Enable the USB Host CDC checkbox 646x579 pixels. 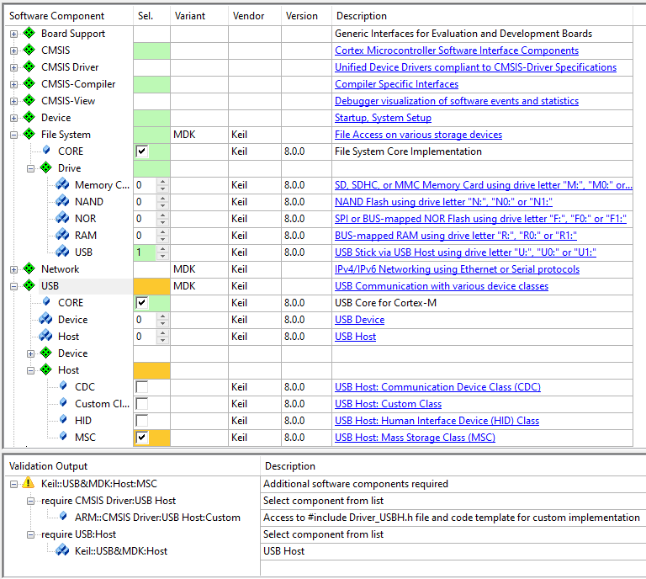[141, 387]
